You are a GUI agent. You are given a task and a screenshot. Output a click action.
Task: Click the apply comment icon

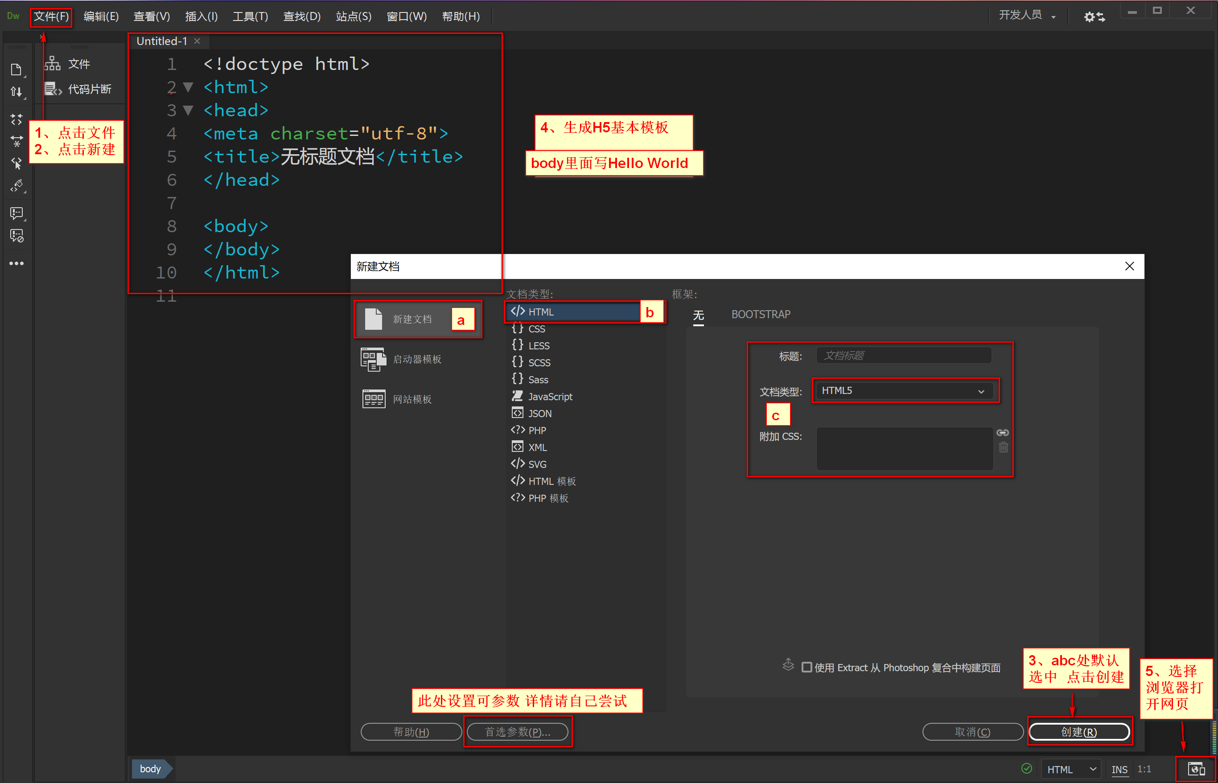click(x=16, y=213)
